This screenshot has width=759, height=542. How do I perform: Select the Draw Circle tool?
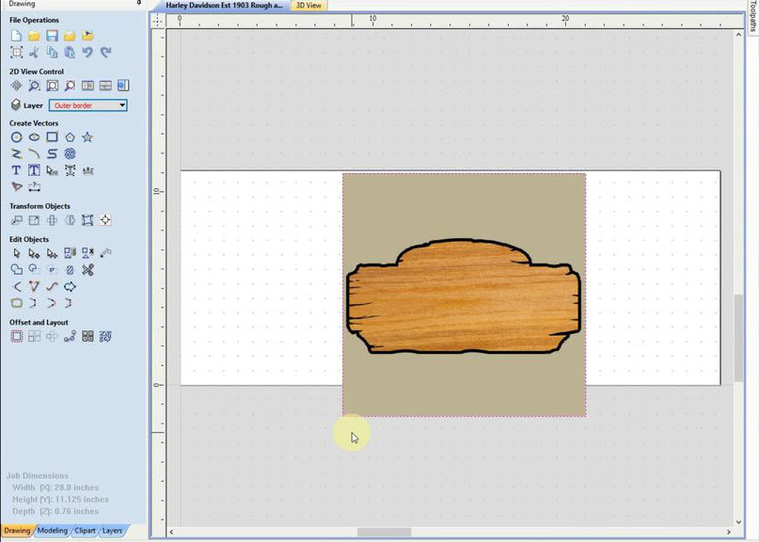16,137
